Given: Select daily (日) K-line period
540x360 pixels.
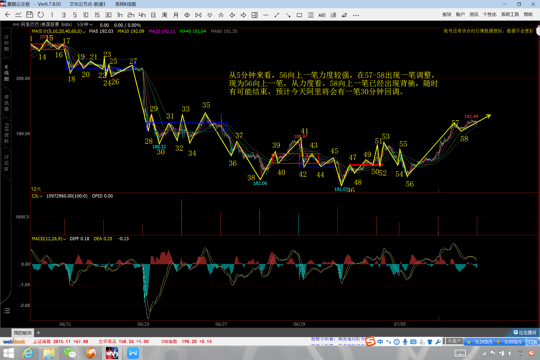Looking at the screenshot, I should [153, 15].
